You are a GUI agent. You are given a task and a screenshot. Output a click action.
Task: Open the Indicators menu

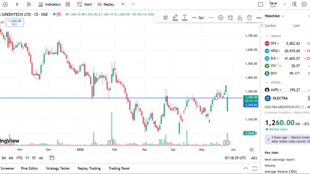coord(49,4)
